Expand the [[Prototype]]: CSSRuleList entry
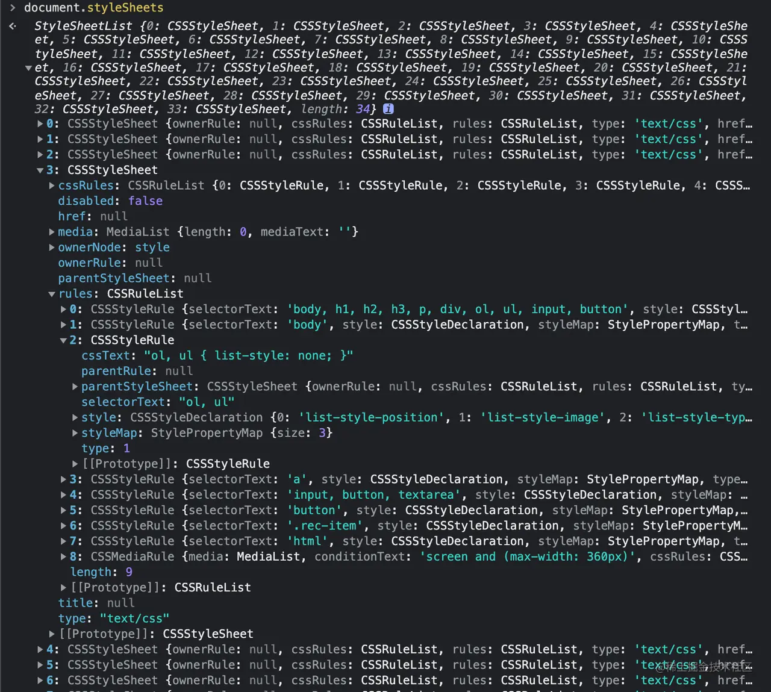Screen dimensions: 771x692 63,588
